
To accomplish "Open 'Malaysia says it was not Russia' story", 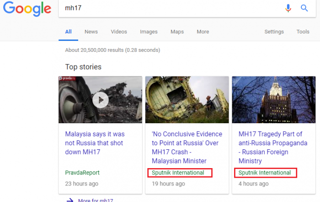I will (95, 143).
